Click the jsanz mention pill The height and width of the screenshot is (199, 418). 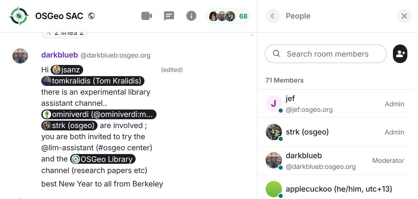click(67, 70)
